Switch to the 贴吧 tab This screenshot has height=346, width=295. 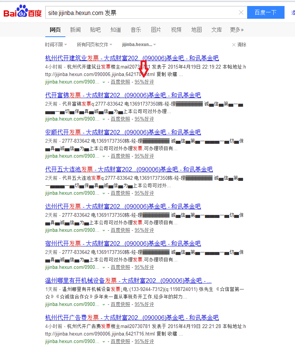[x=95, y=30]
